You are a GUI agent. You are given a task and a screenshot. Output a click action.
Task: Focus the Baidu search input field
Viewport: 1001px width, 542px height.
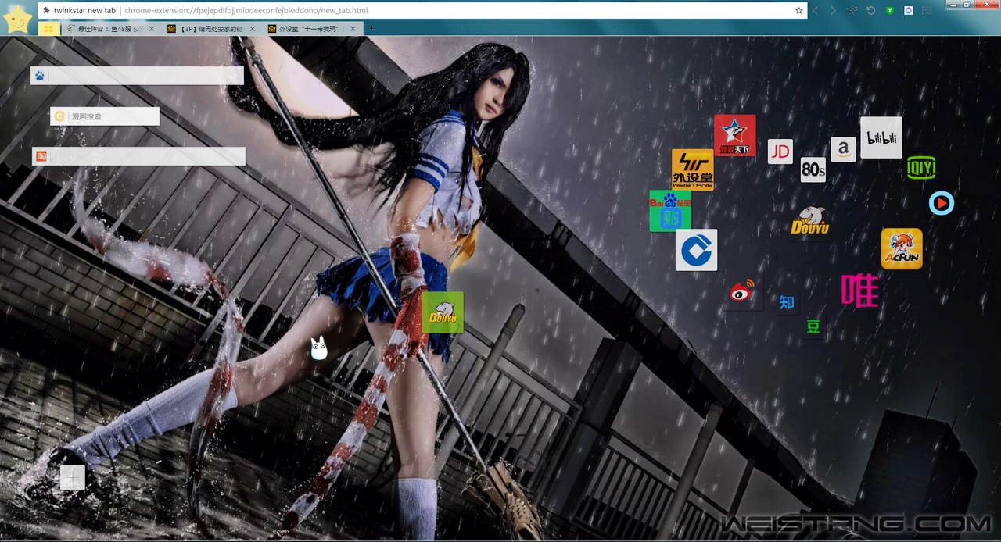point(137,76)
